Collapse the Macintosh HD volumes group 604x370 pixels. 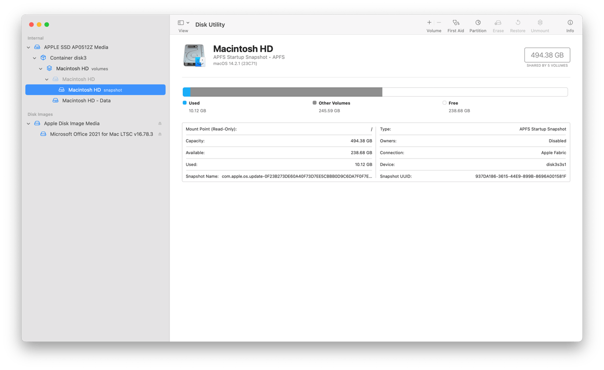point(41,69)
